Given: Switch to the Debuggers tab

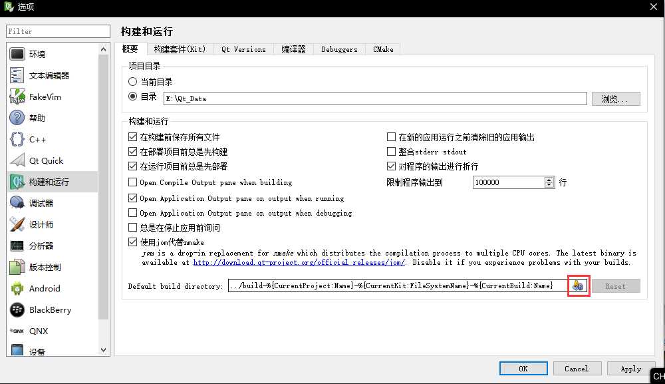Looking at the screenshot, I should (339, 49).
